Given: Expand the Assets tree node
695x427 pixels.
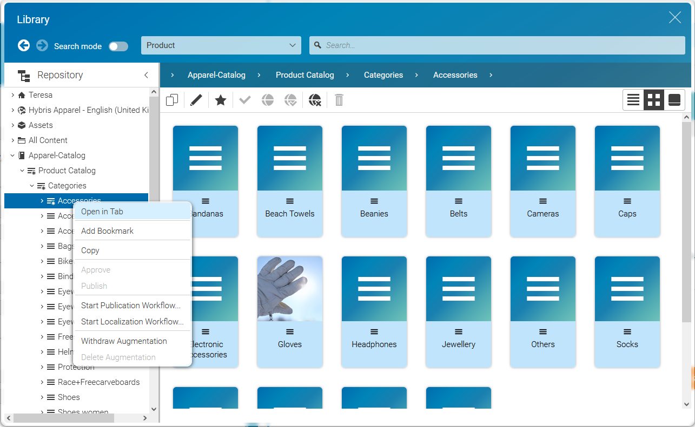Looking at the screenshot, I should tap(13, 125).
